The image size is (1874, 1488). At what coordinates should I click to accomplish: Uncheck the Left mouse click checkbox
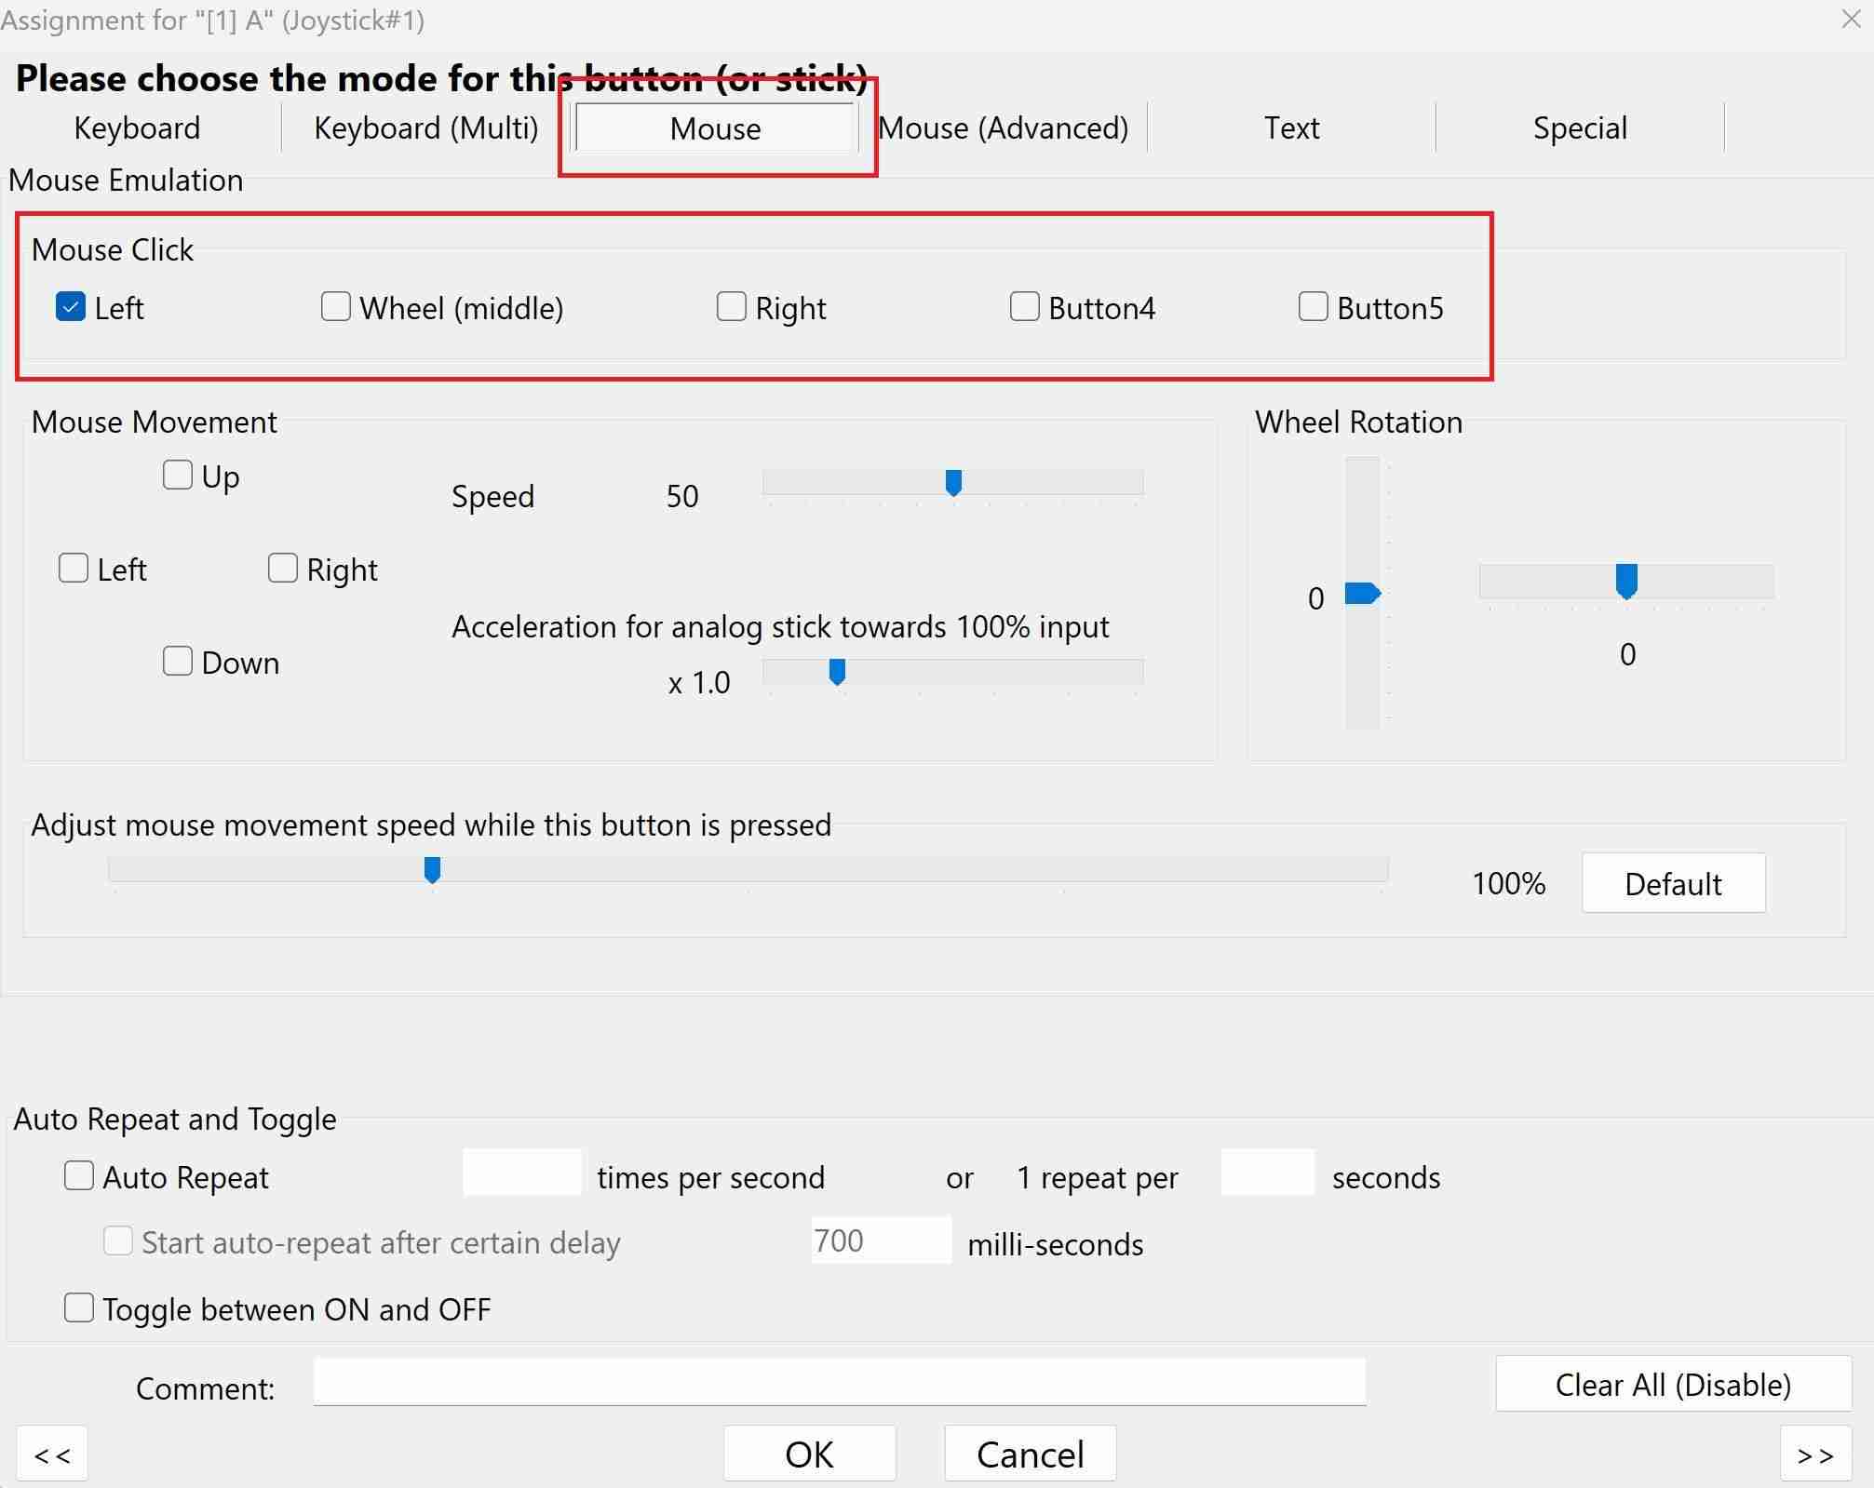(71, 307)
